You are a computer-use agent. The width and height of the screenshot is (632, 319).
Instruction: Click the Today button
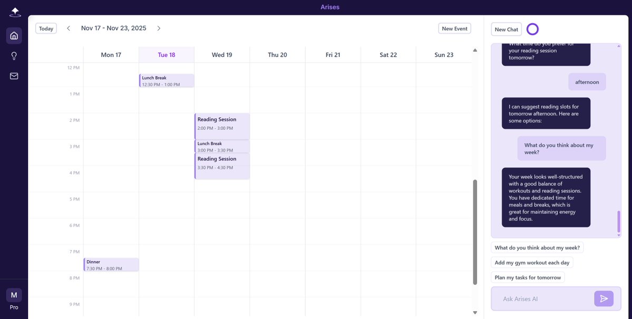46,28
